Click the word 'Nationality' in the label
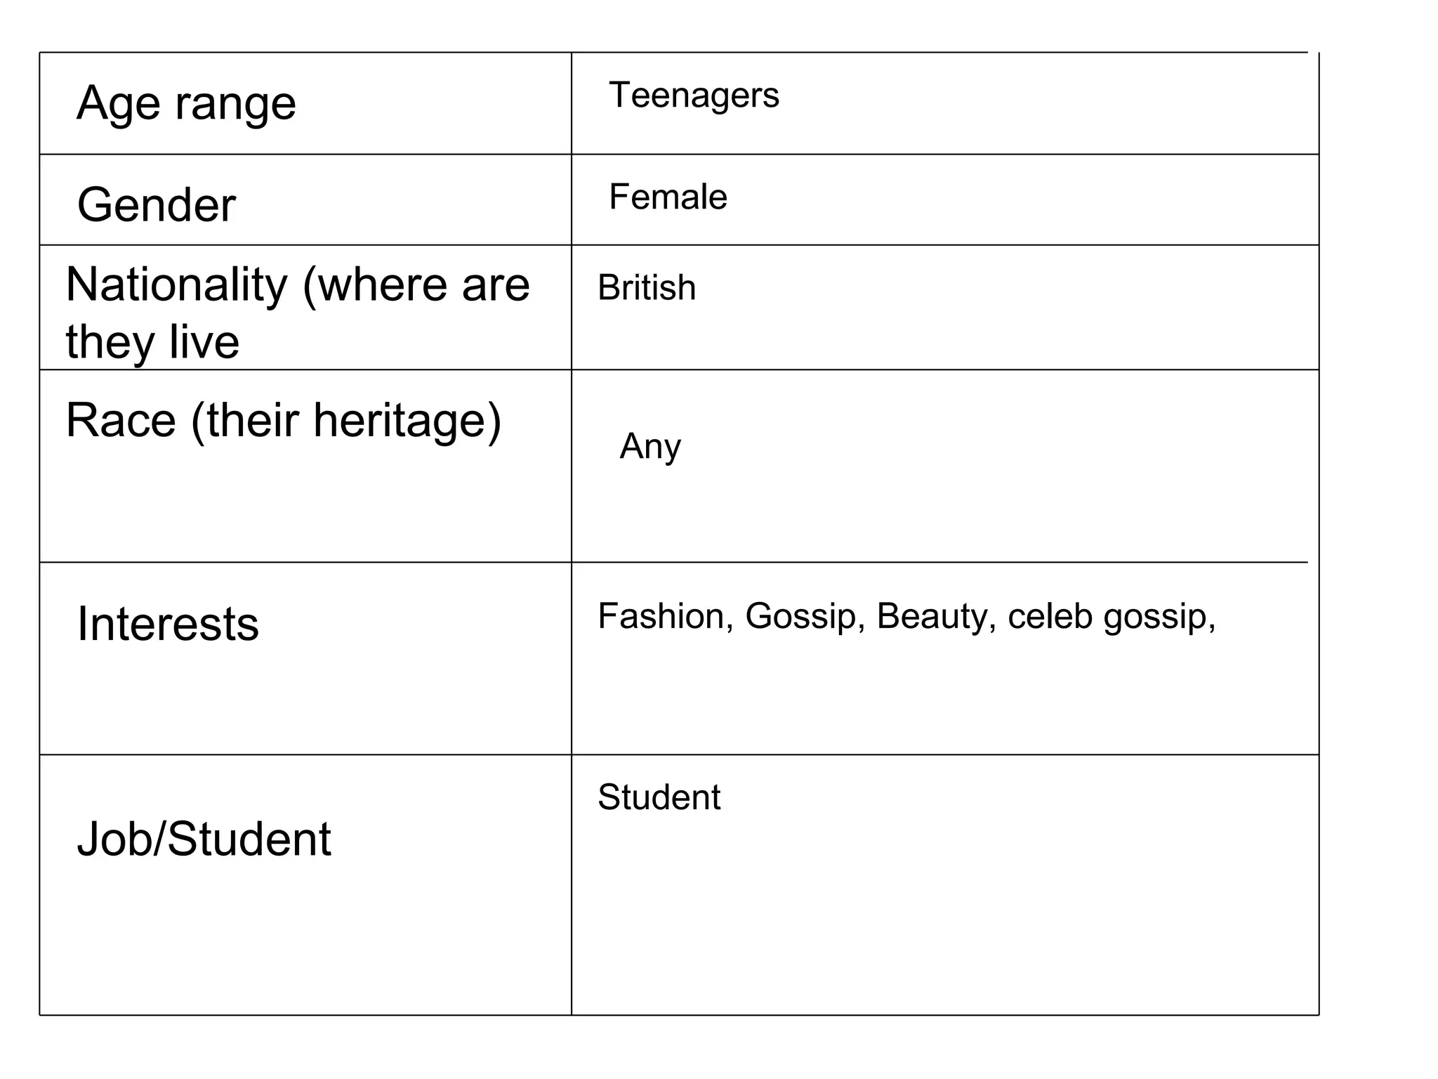The image size is (1438, 1079). pyautogui.click(x=177, y=285)
